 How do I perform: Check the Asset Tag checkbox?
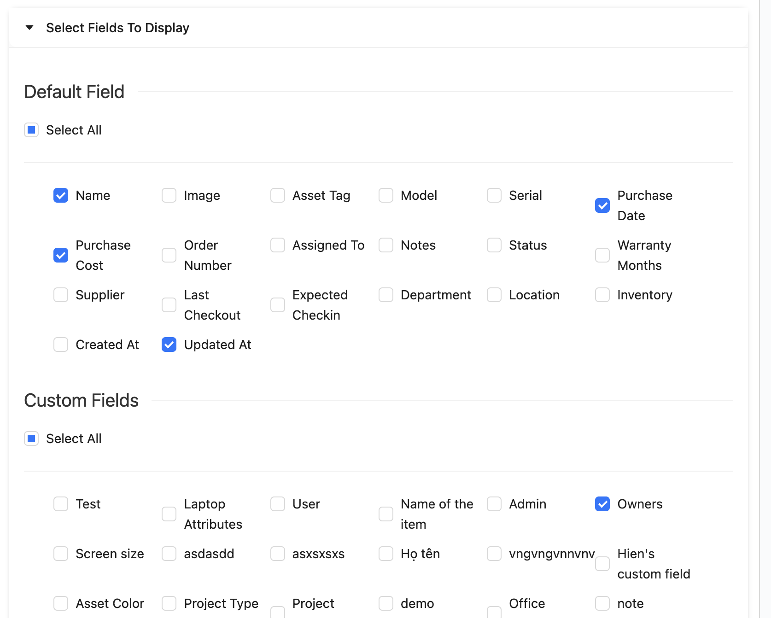tap(278, 196)
